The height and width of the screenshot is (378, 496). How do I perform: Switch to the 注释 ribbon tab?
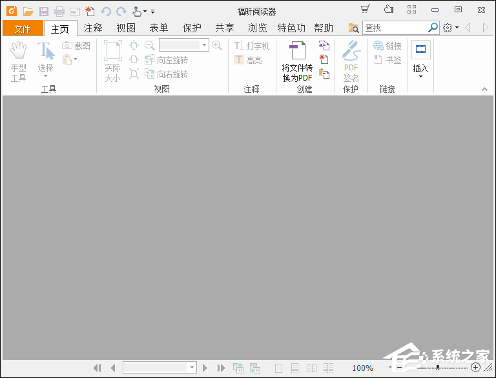(93, 28)
